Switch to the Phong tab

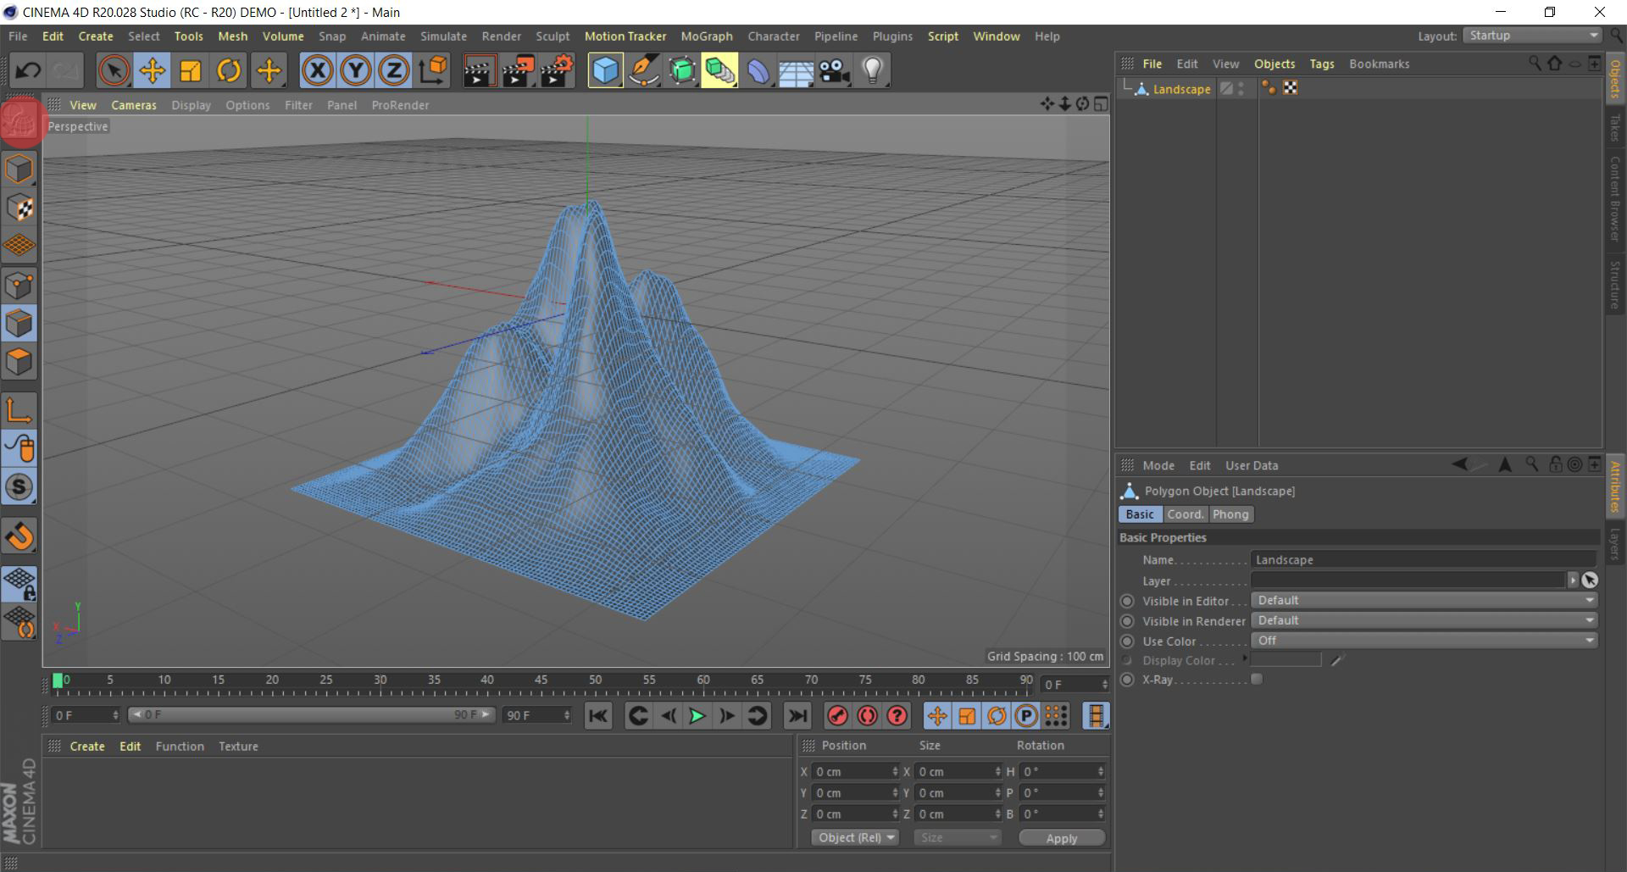click(x=1230, y=514)
